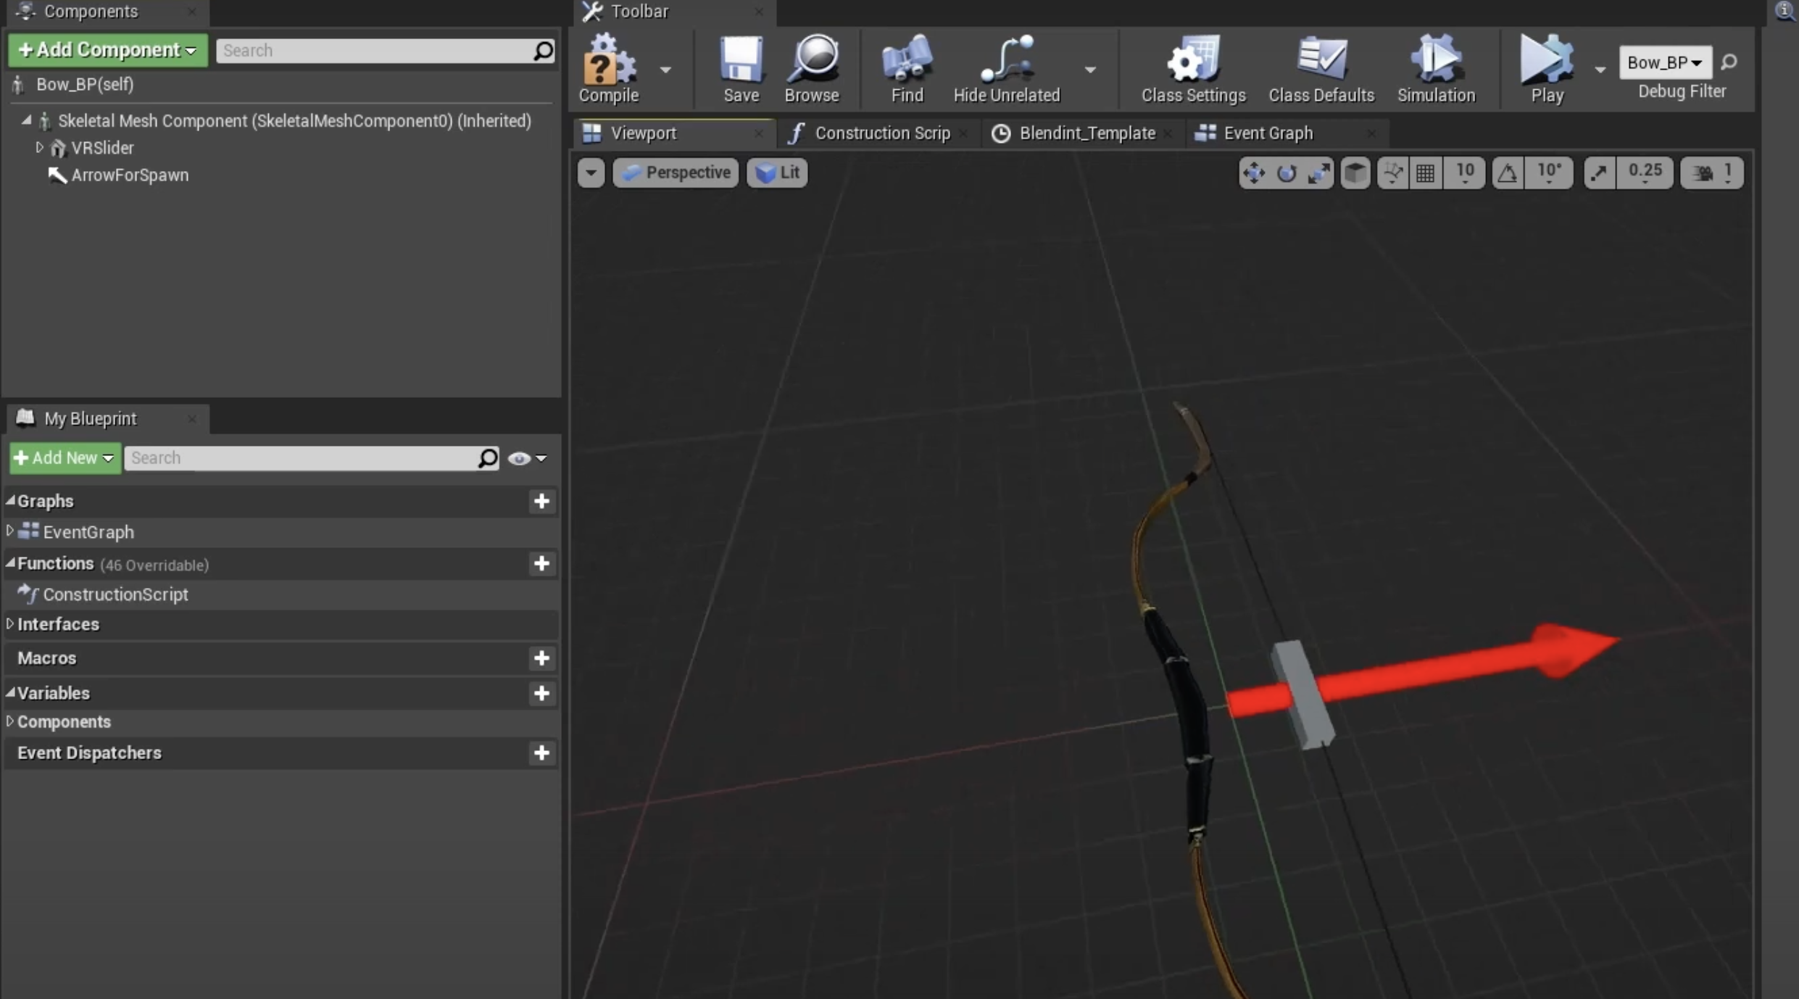Open Find in blueprint tool

(907, 68)
